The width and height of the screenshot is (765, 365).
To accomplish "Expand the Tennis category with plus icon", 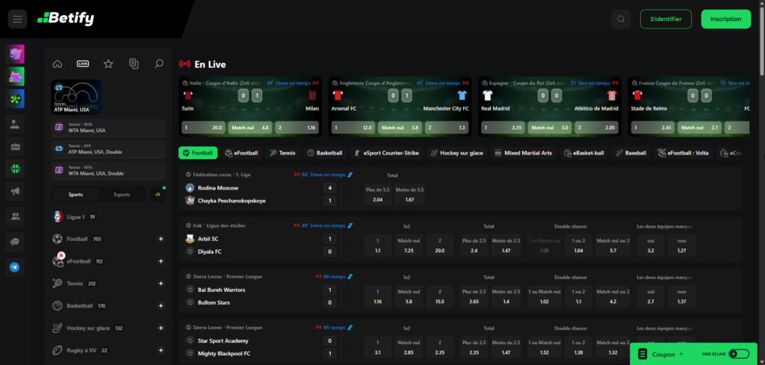I will pos(161,284).
